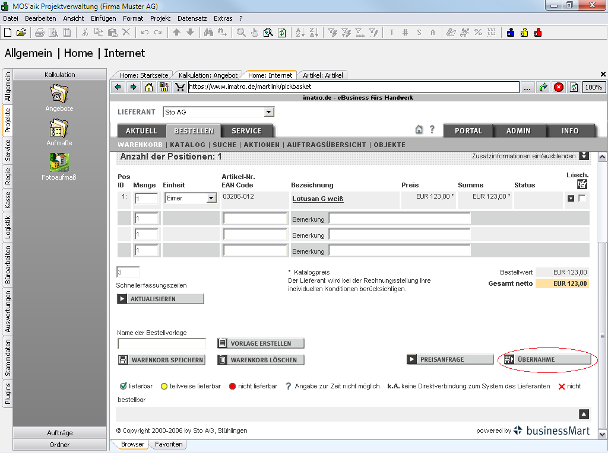The width and height of the screenshot is (608, 453).
Task: Tick the delete checkbox for Lotusan G weiß
Action: [x=582, y=198]
